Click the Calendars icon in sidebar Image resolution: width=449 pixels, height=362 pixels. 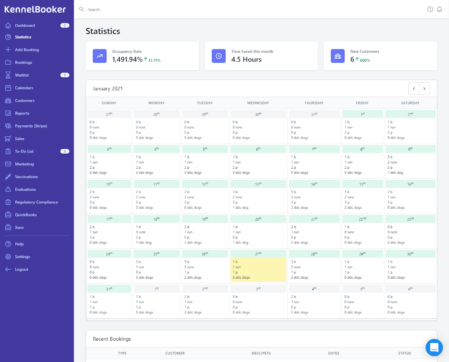[x=8, y=88]
